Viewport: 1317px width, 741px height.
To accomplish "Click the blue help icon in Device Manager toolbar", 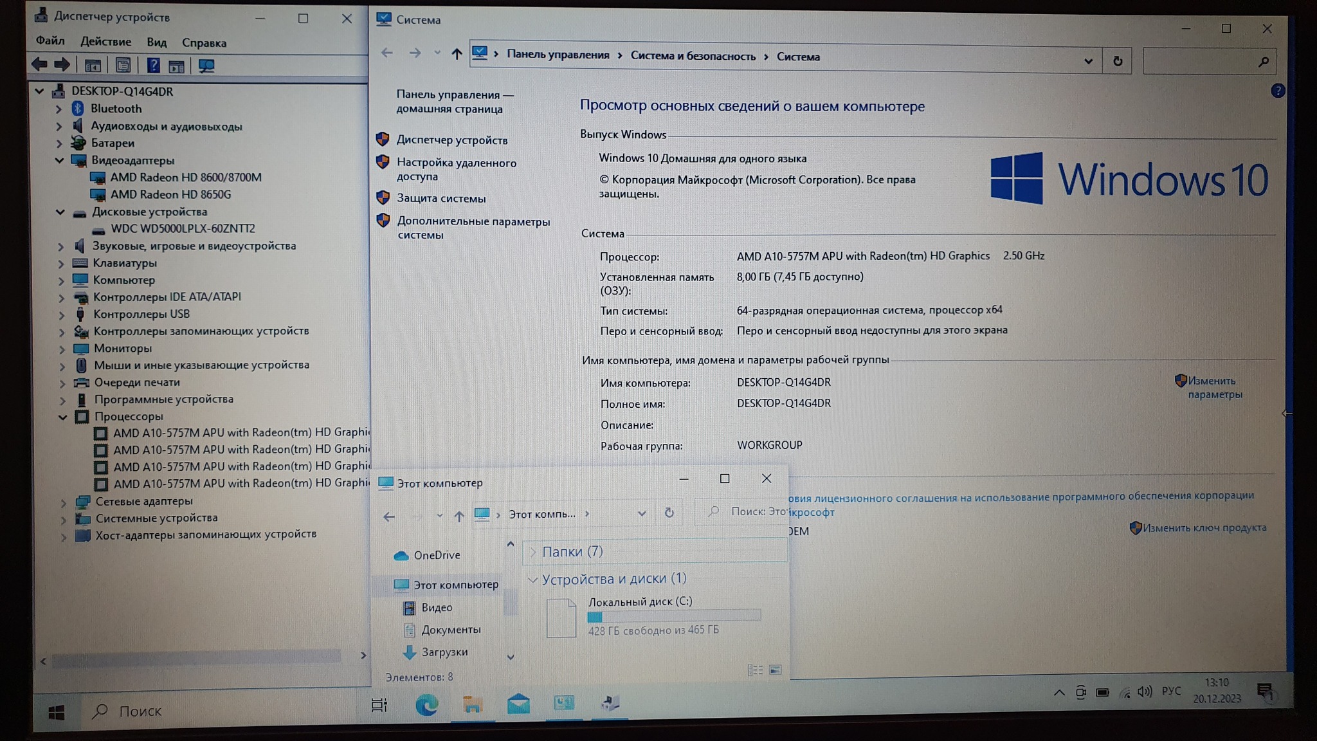I will point(153,65).
